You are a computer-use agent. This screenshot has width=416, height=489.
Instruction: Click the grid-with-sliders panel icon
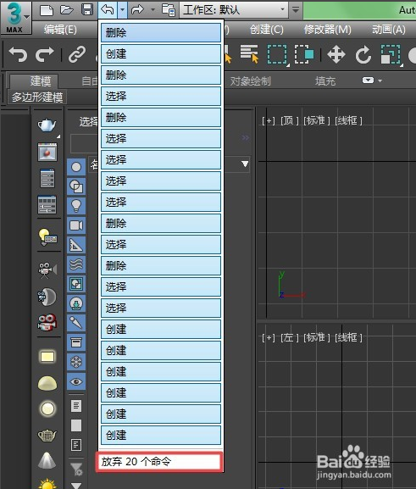pos(47,205)
